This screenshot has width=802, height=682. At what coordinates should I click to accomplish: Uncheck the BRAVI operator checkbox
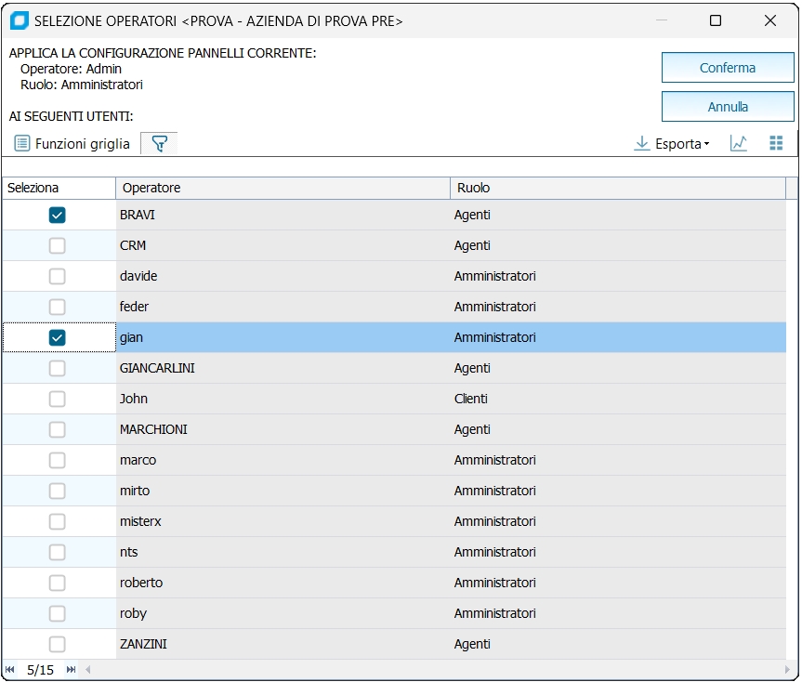click(58, 216)
